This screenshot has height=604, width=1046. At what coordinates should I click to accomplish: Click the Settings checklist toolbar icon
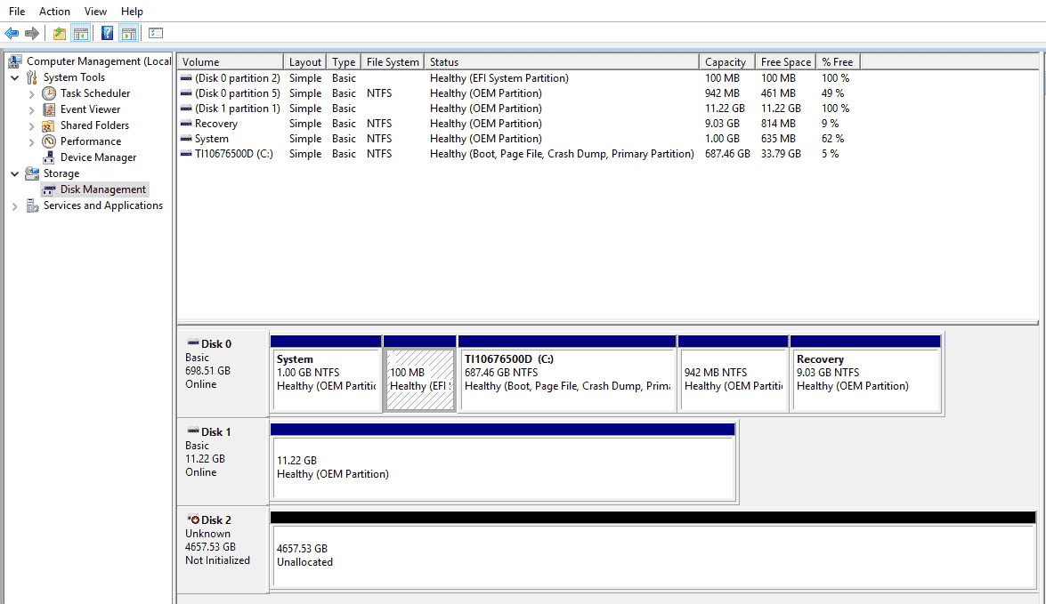pos(156,33)
